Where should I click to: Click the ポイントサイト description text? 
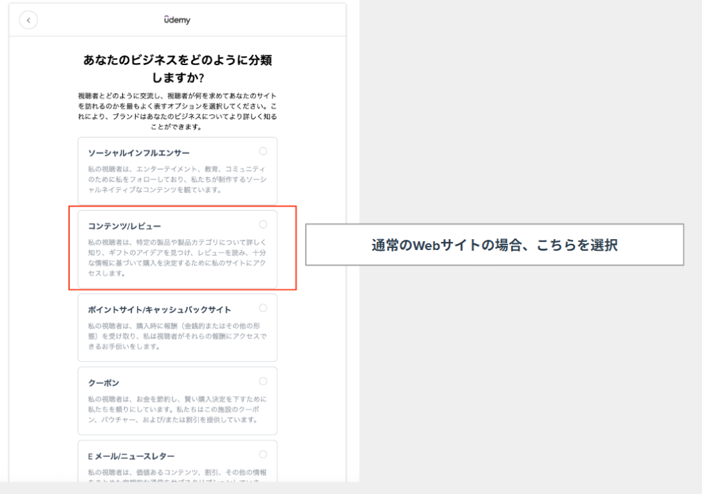177,336
